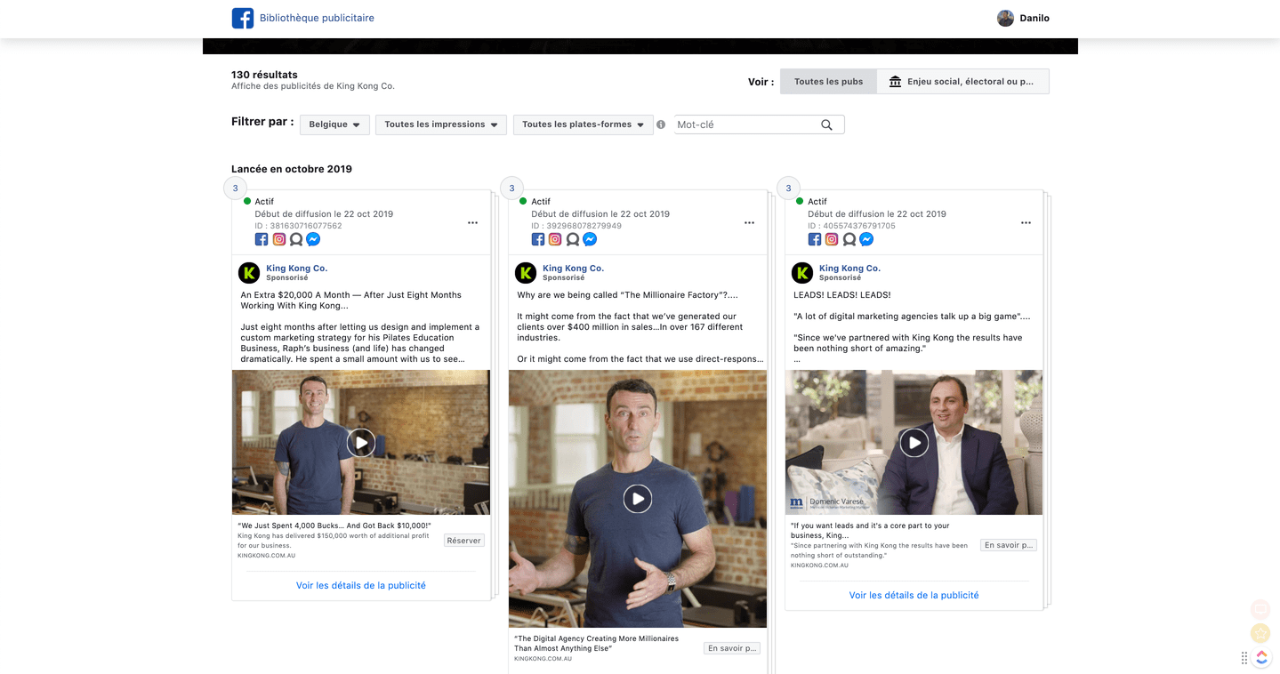Image resolution: width=1280 pixels, height=674 pixels.
Task: Open Danilo's profile avatar
Action: (1005, 18)
